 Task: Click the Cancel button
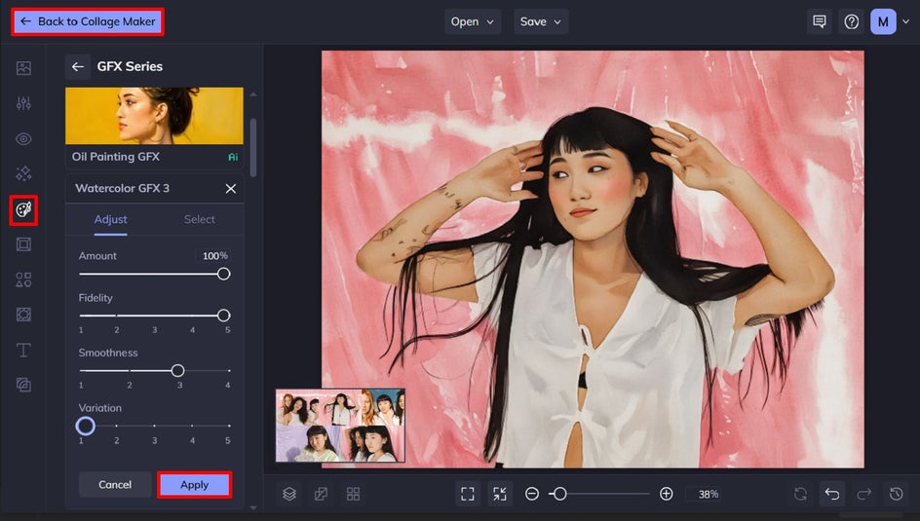115,485
